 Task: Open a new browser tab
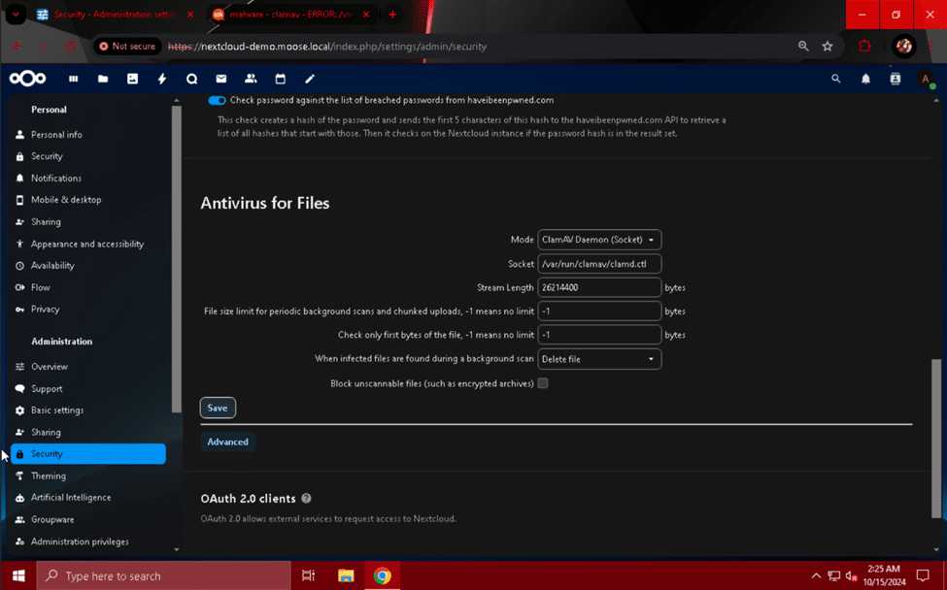(x=392, y=15)
